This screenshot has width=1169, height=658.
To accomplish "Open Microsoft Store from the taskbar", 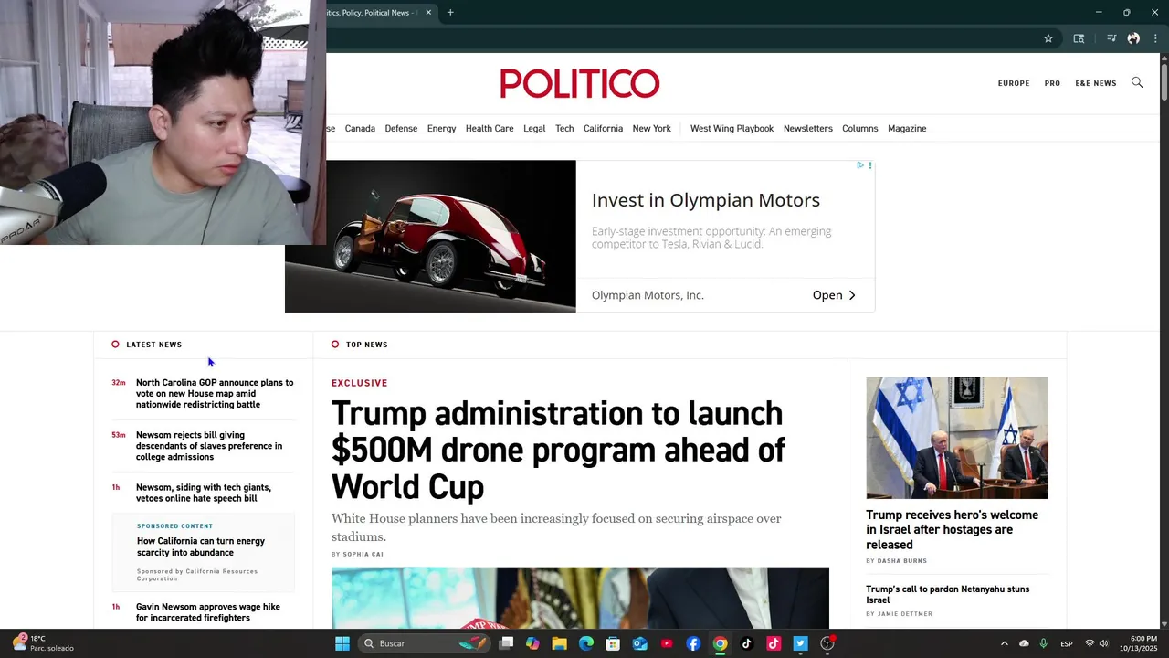I will click(x=613, y=643).
